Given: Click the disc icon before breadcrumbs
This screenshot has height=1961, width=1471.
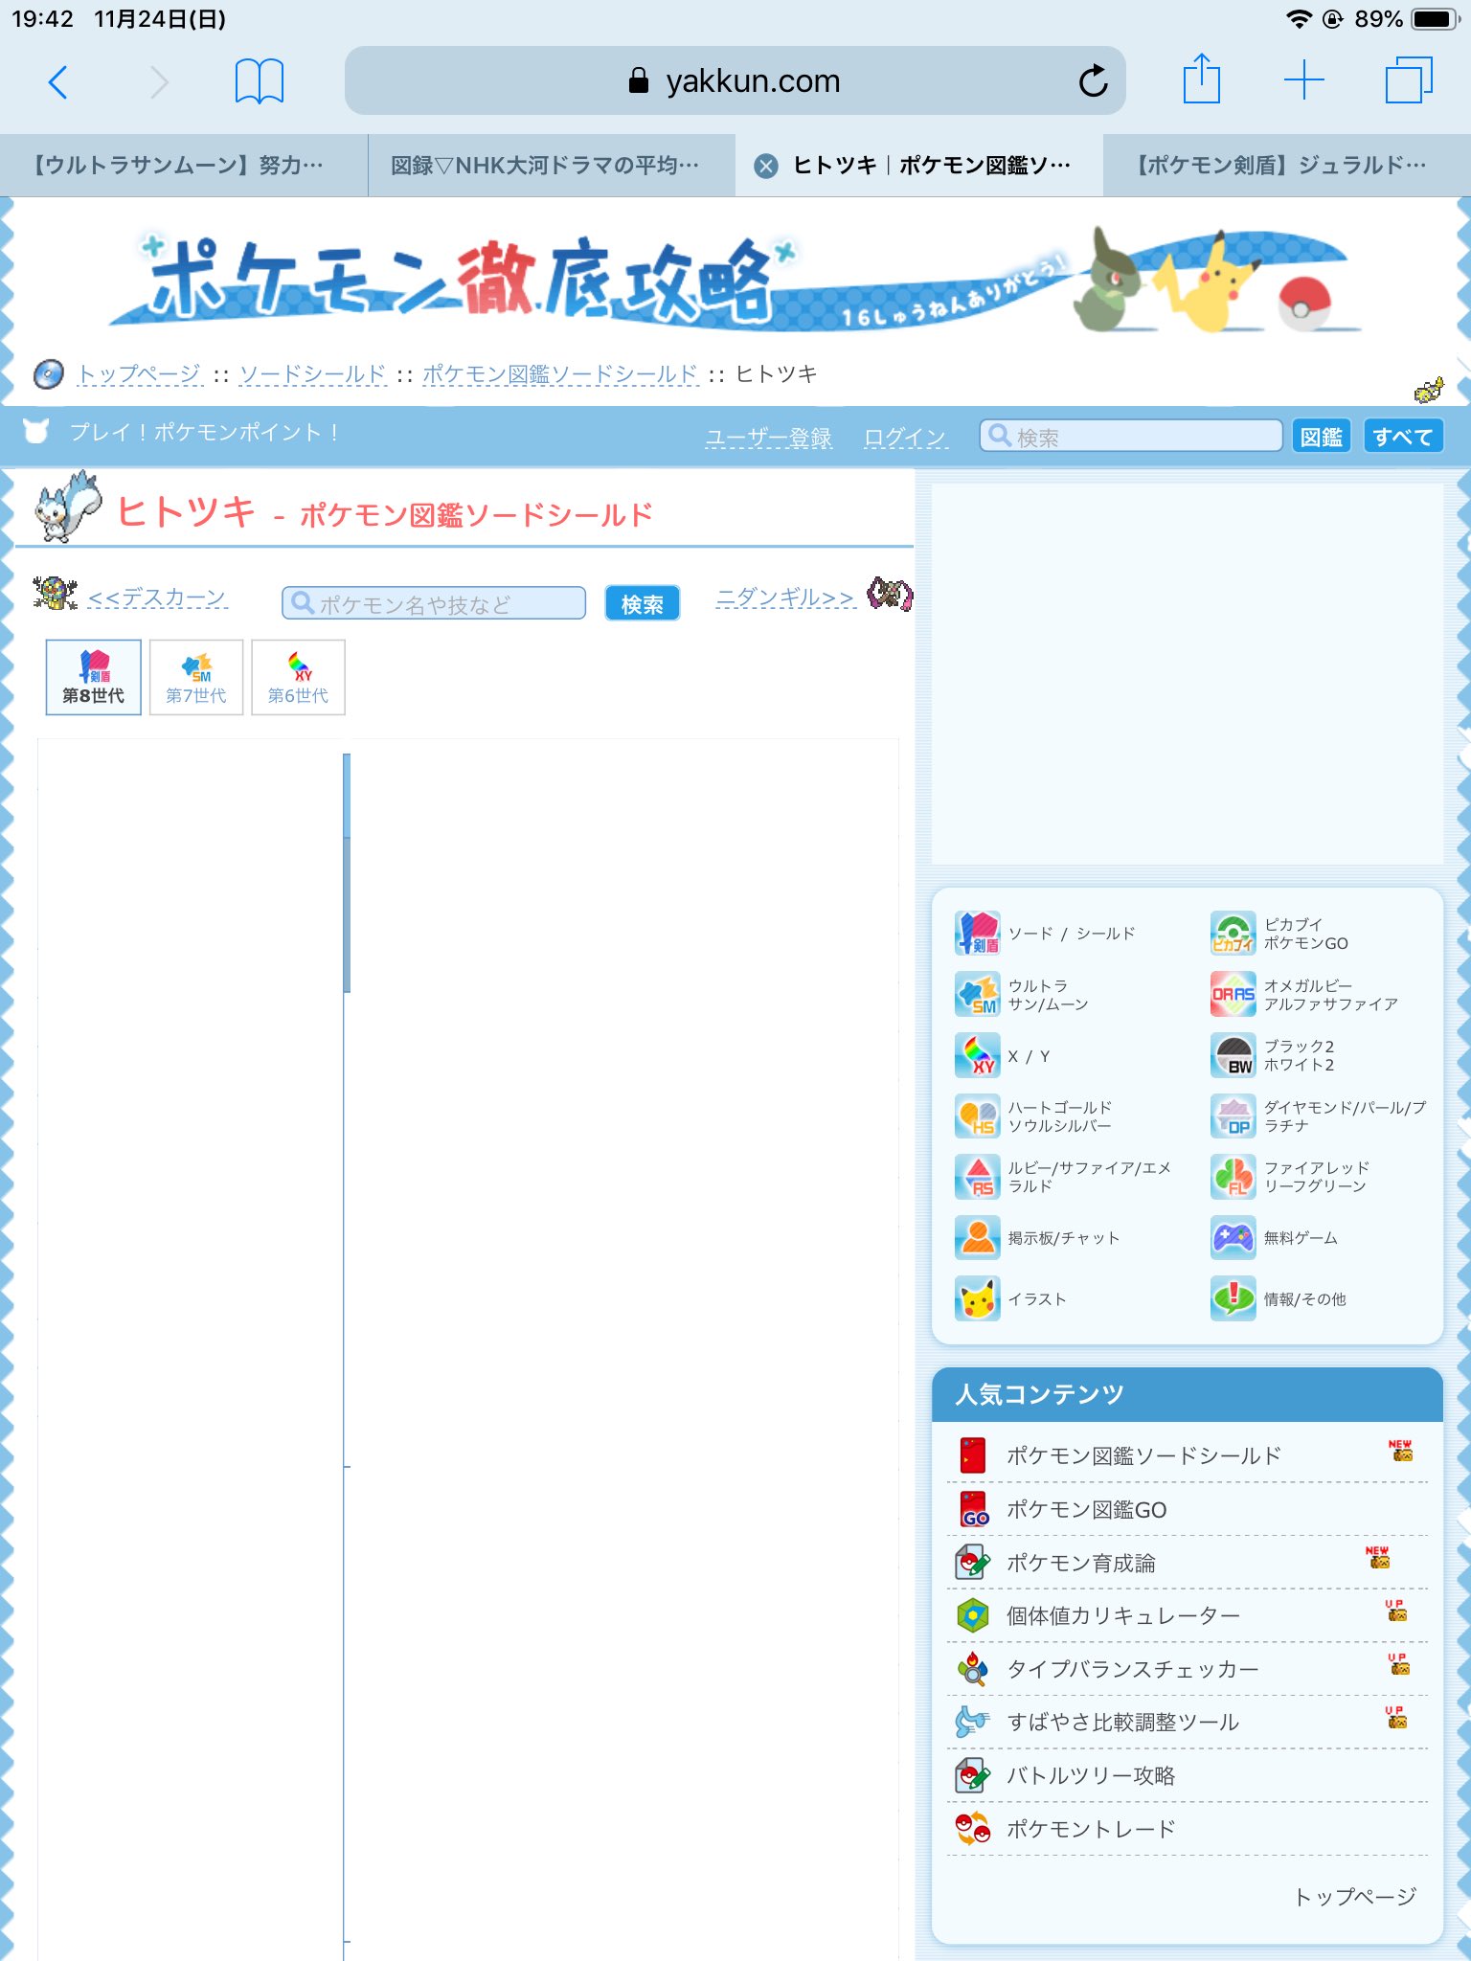Looking at the screenshot, I should [x=48, y=374].
